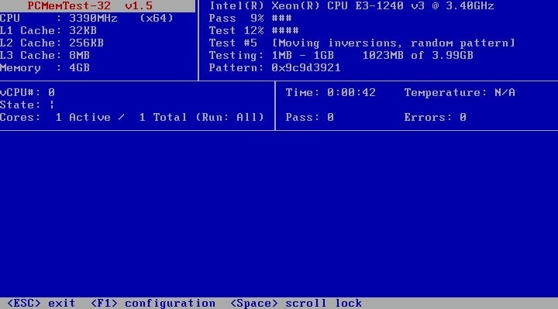Click the Test #5 label
558x309 pixels.
pyautogui.click(x=233, y=43)
